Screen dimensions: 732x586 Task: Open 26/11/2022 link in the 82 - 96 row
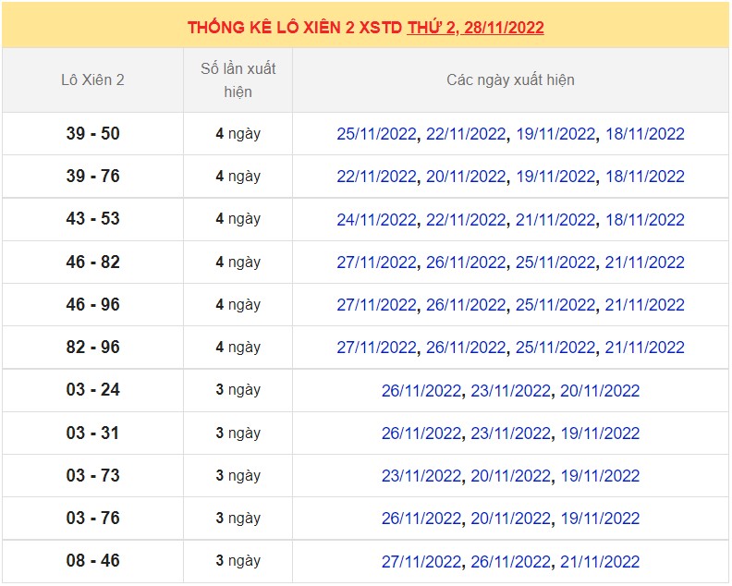(466, 348)
